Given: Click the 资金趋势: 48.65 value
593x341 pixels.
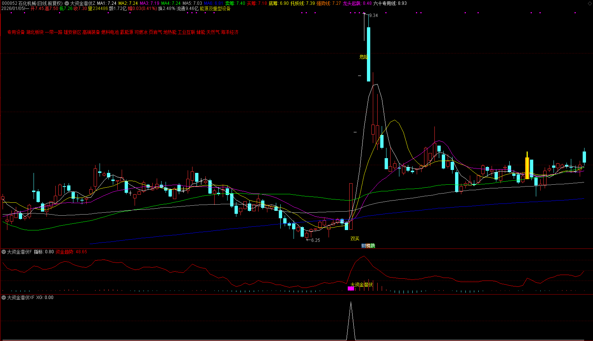Looking at the screenshot, I should pyautogui.click(x=71, y=252).
